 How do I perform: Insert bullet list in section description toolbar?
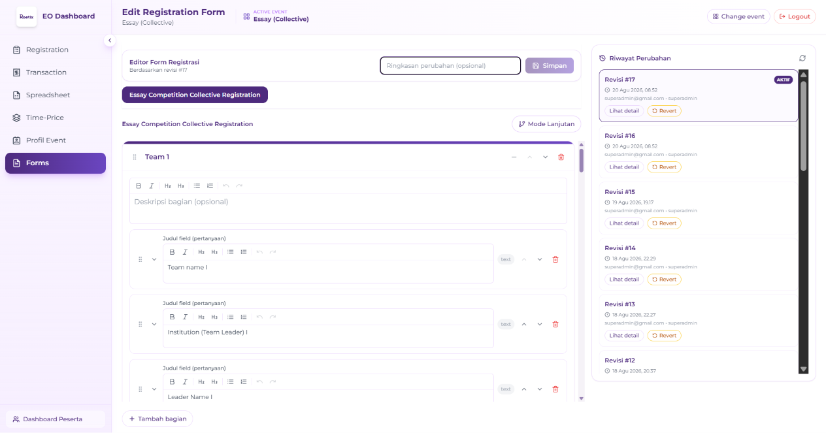point(197,186)
